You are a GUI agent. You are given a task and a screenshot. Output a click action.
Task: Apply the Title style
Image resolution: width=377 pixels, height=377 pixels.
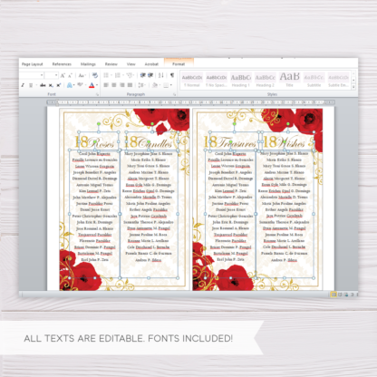tap(289, 81)
